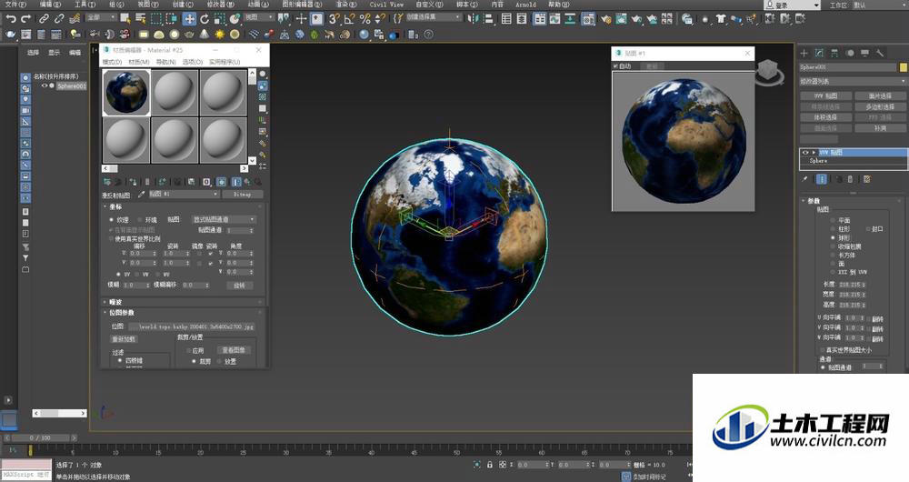Enable Apply (应用) cropping checkbox

coord(189,350)
